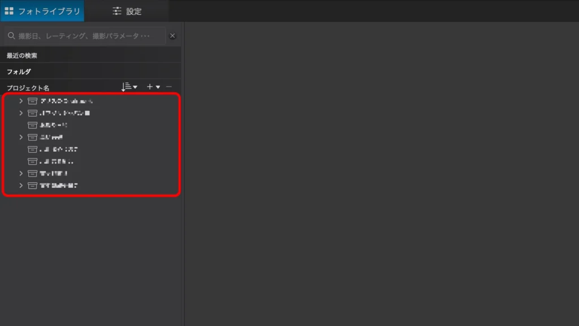Image resolution: width=579 pixels, height=326 pixels.
Task: Select the third project's archive box icon
Action: pyautogui.click(x=32, y=125)
